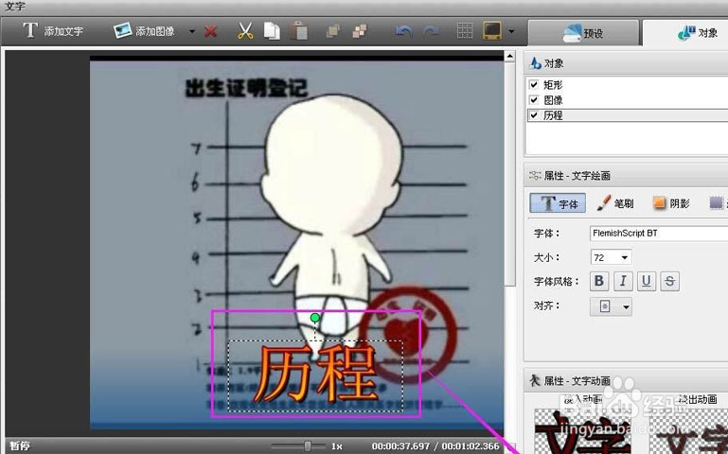Click the second animation preset thumbnail
Image resolution: width=728 pixels, height=454 pixels.
point(688,431)
